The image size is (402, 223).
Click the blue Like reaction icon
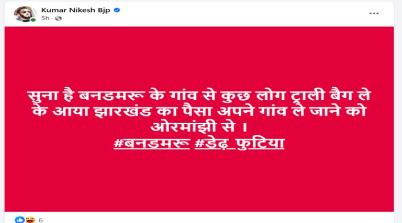[x=19, y=220]
